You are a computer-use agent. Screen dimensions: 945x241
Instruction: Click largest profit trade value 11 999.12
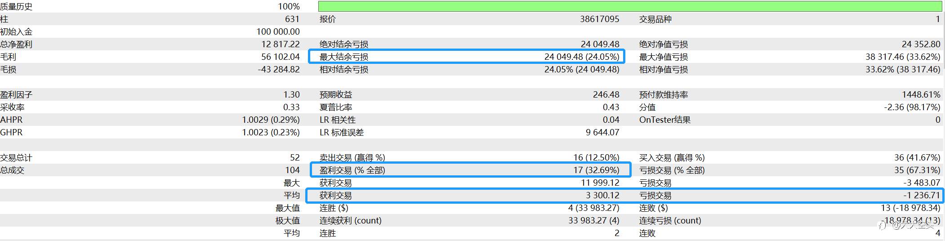tap(600, 183)
